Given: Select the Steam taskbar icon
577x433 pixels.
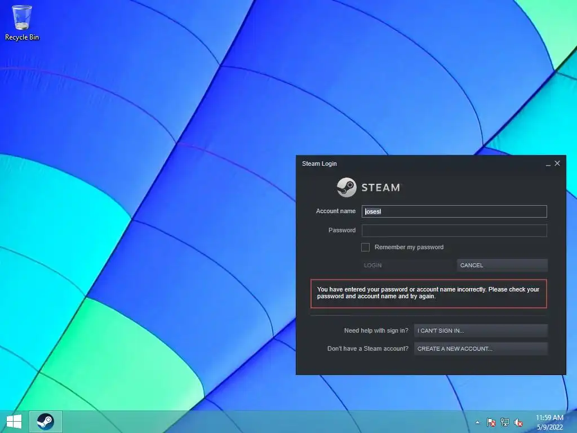Looking at the screenshot, I should click(x=45, y=422).
